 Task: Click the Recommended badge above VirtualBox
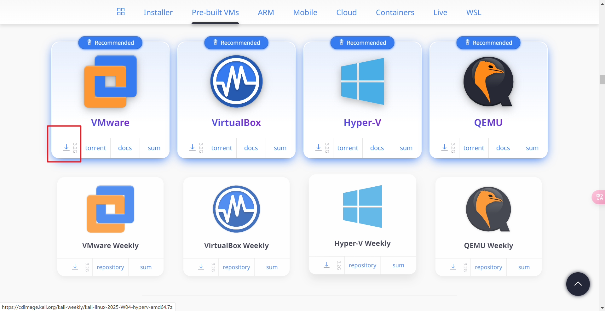236,42
